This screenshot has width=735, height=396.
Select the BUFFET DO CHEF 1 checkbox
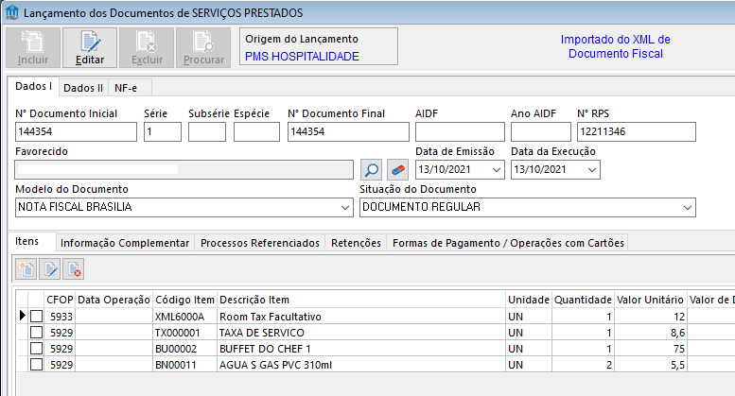tap(36, 349)
